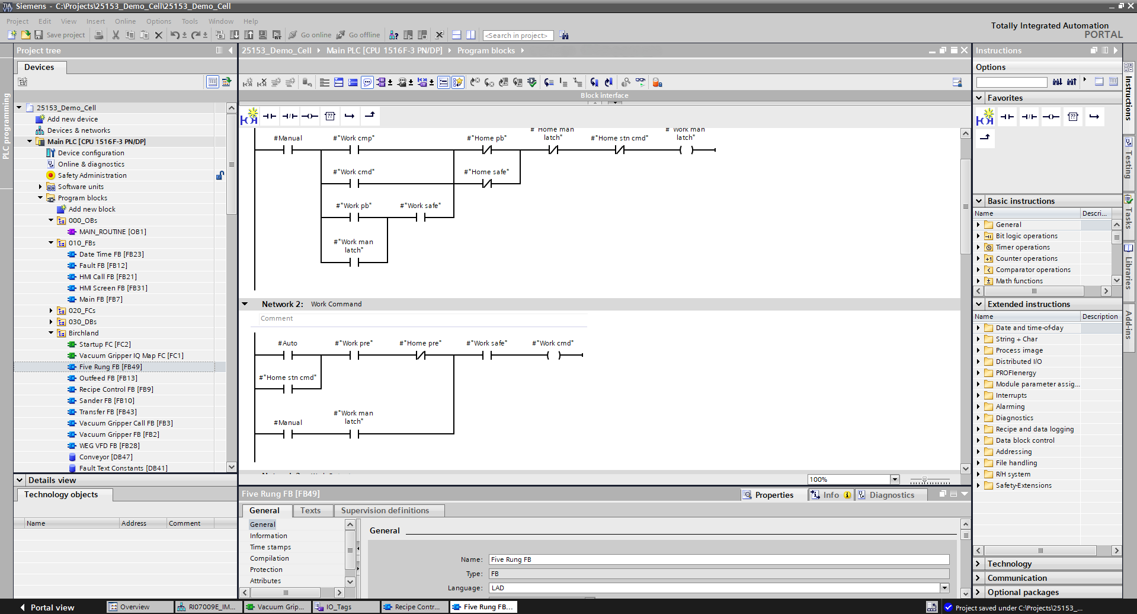The width and height of the screenshot is (1137, 614).
Task: Open the Online menu
Action: coord(125,21)
